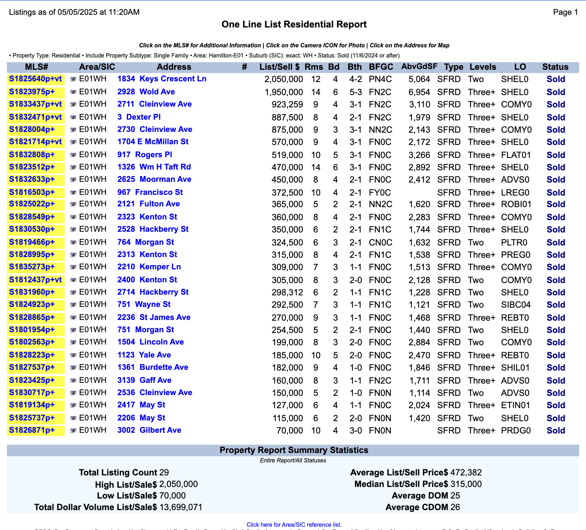
Task: Click Sold status for 2313 Kenton St
Action: pyautogui.click(x=556, y=255)
